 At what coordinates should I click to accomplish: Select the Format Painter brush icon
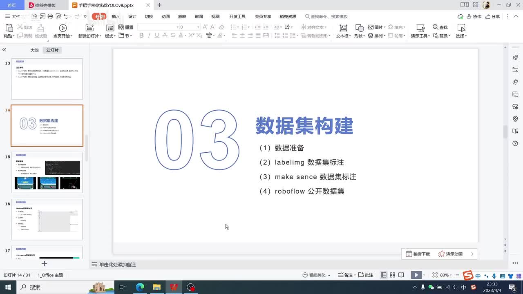(41, 28)
